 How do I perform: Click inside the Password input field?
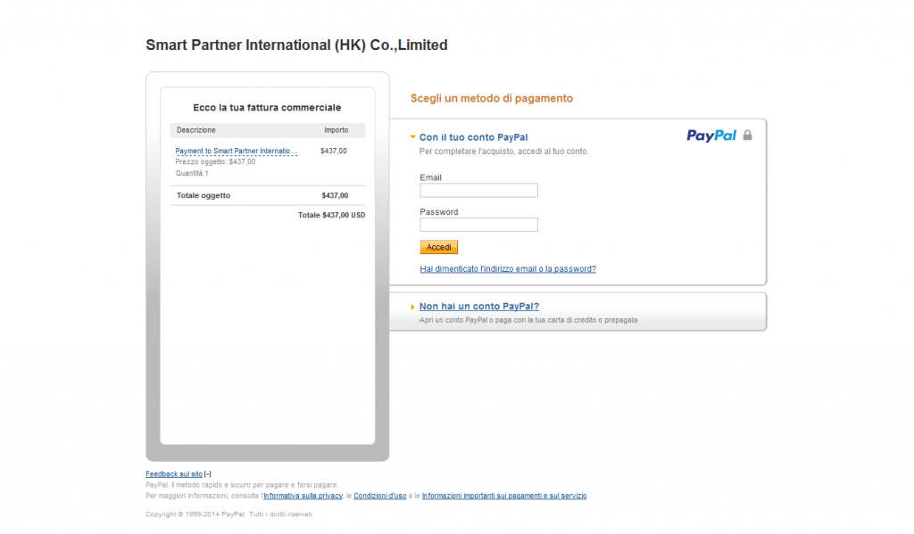click(x=478, y=224)
